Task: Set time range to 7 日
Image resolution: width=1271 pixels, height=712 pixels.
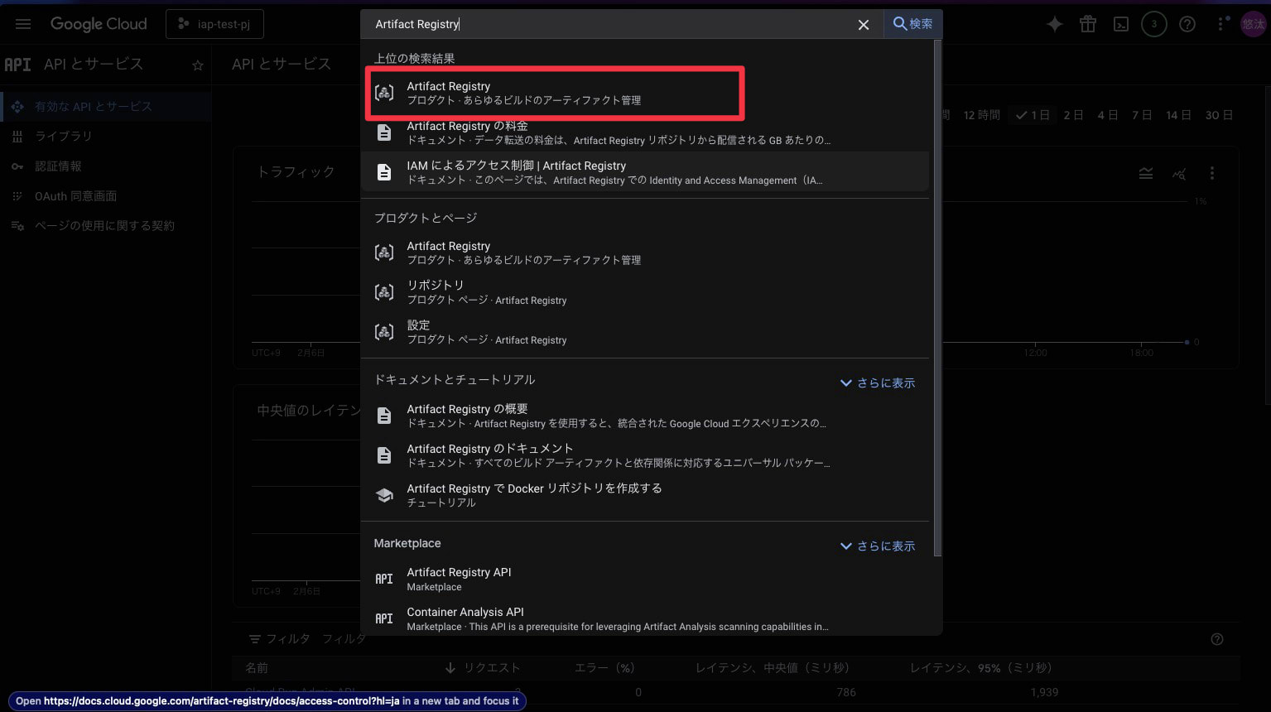Action: click(1142, 115)
